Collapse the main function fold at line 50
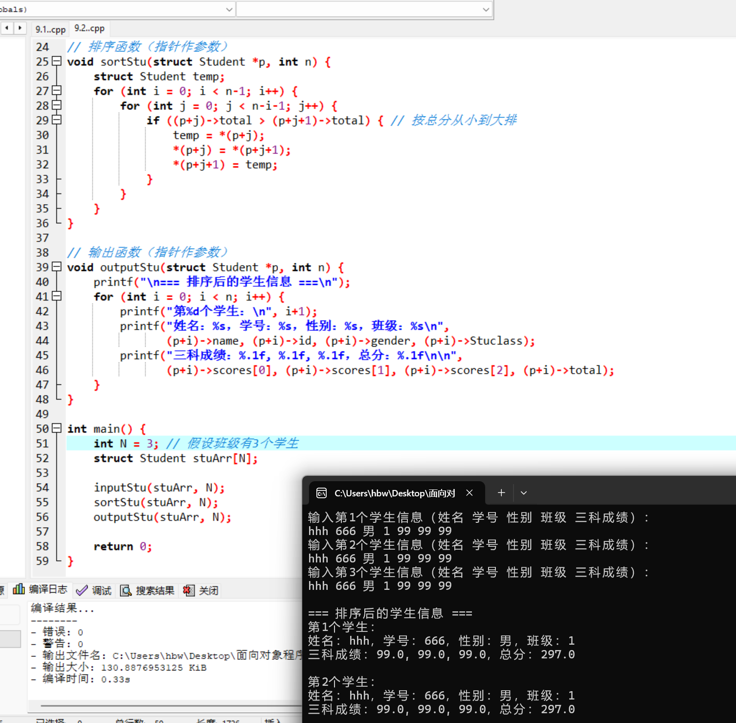Viewport: 736px width, 723px height. (57, 428)
